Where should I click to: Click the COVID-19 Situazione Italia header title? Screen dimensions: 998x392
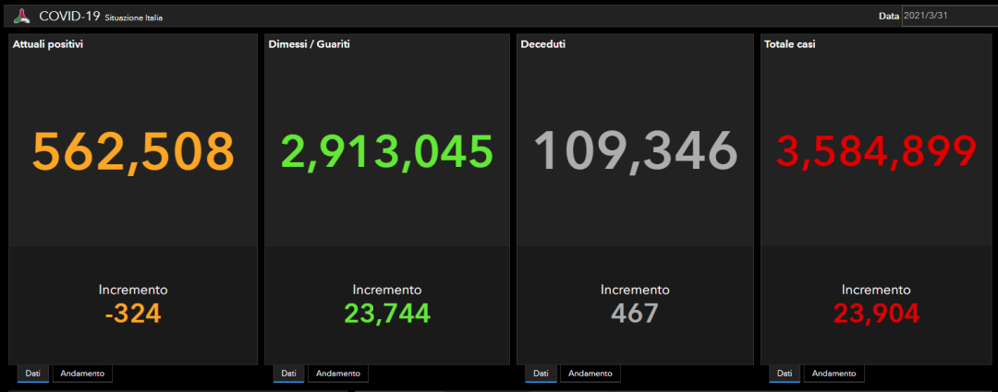(x=101, y=17)
